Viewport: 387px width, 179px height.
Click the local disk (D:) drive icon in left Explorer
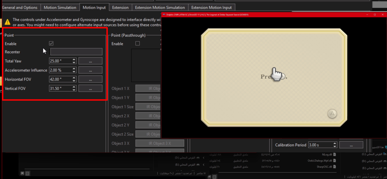click(x=198, y=158)
